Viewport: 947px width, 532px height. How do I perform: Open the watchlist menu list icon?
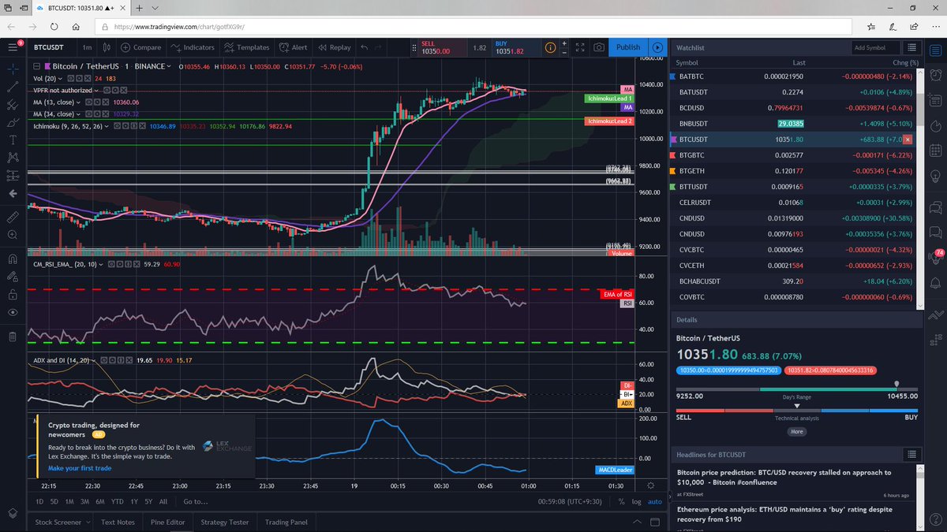911,48
